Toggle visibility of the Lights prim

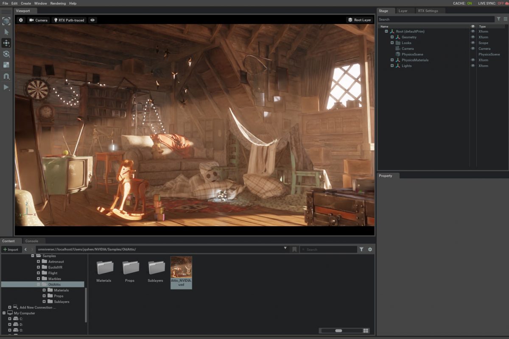pyautogui.click(x=473, y=66)
